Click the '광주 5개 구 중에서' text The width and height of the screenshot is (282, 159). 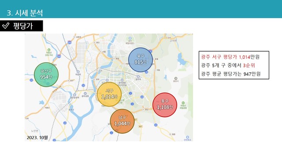[221, 65]
